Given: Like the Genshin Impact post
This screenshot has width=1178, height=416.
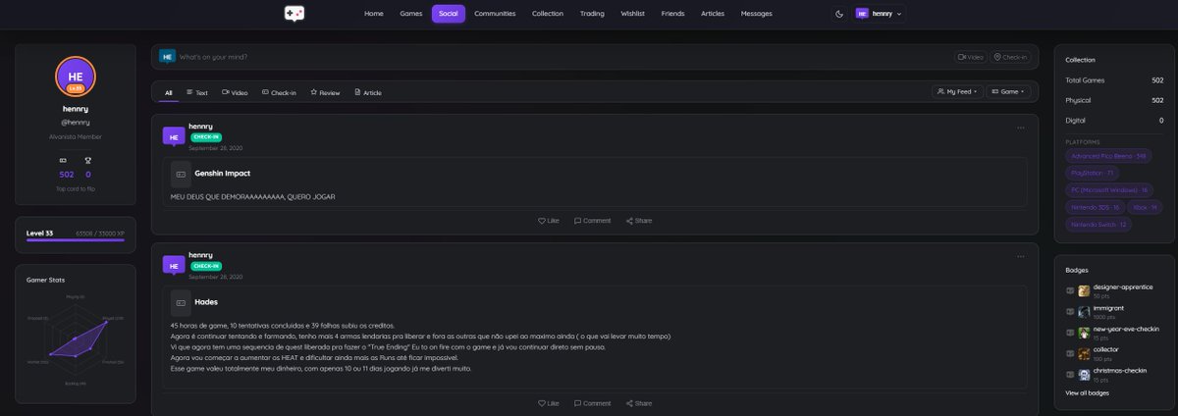Looking at the screenshot, I should click(549, 221).
